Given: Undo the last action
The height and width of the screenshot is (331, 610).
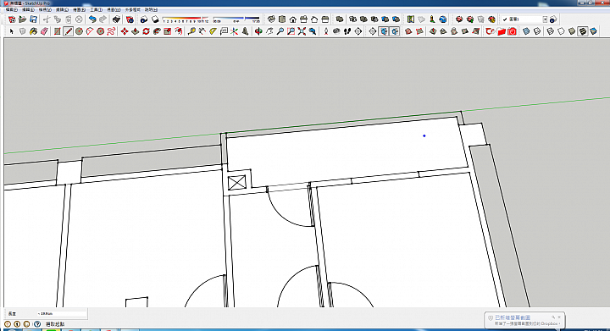Looking at the screenshot, I should (92, 19).
